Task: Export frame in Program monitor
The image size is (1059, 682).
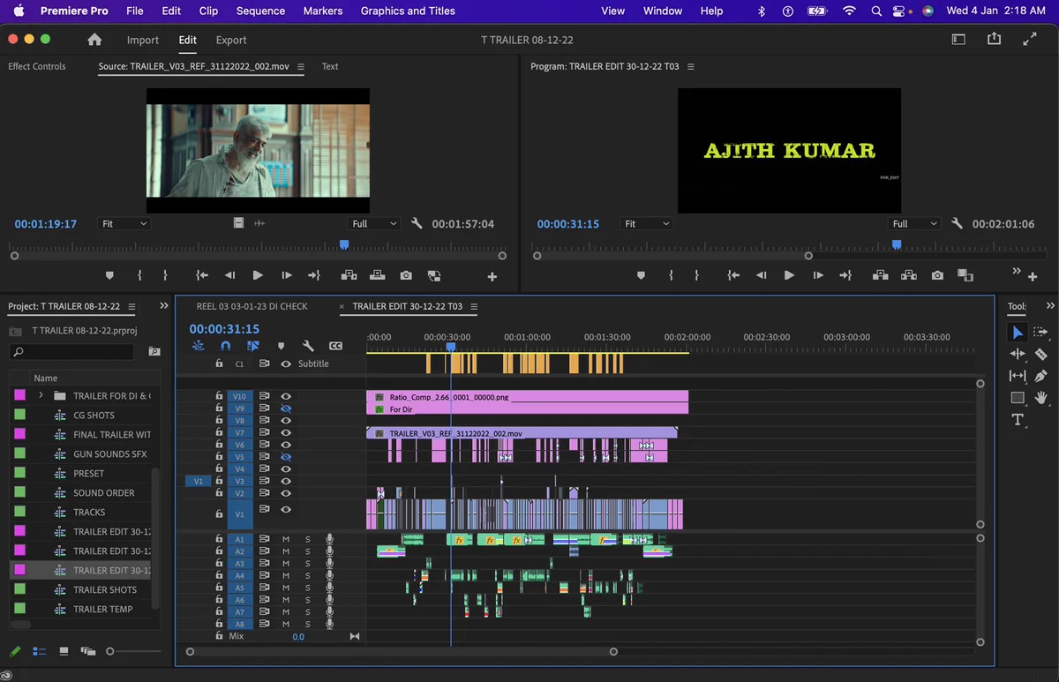Action: (937, 275)
